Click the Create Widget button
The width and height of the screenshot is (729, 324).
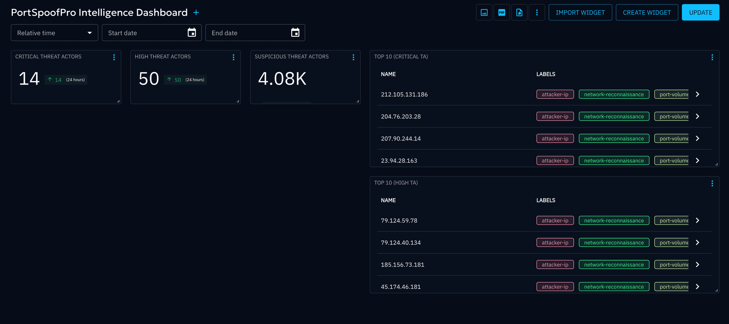click(x=647, y=13)
